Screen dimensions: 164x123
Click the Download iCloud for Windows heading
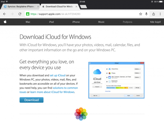pos(55,37)
